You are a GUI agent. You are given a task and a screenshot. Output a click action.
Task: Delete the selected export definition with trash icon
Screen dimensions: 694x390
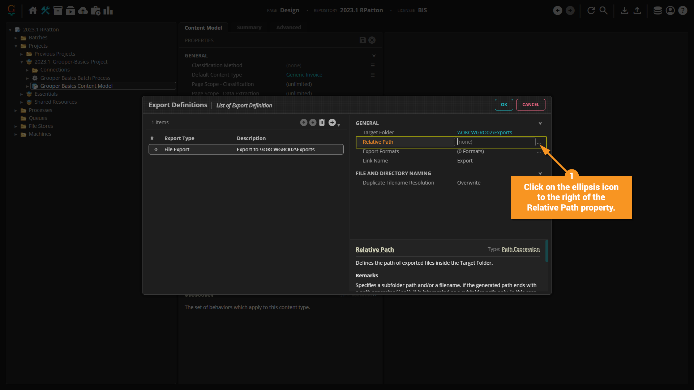coord(322,122)
